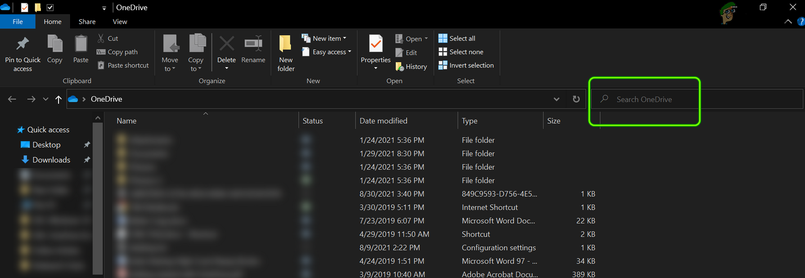Click Copy path
The image size is (805, 278).
(117, 52)
